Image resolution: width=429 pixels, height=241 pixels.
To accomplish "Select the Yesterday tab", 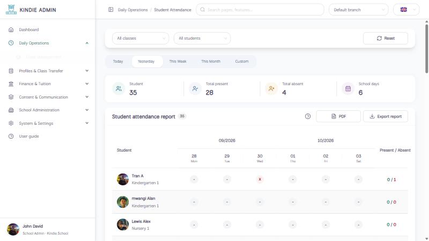I will pyautogui.click(x=146, y=62).
